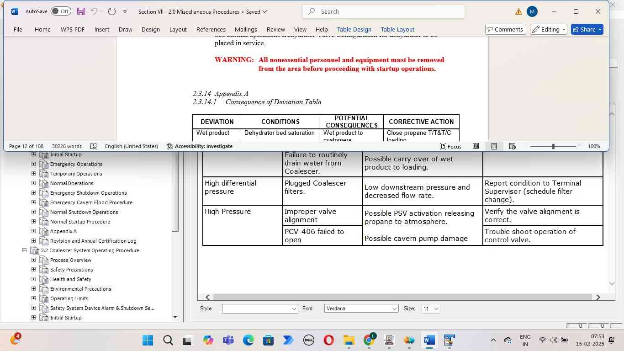Image resolution: width=624 pixels, height=351 pixels.
Task: Open the Windows Start menu
Action: click(148, 340)
